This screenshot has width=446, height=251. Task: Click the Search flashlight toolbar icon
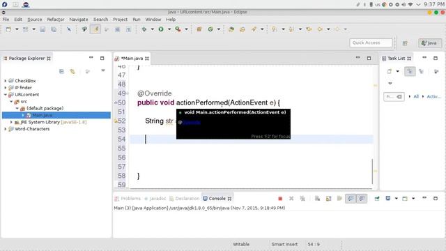254,29
